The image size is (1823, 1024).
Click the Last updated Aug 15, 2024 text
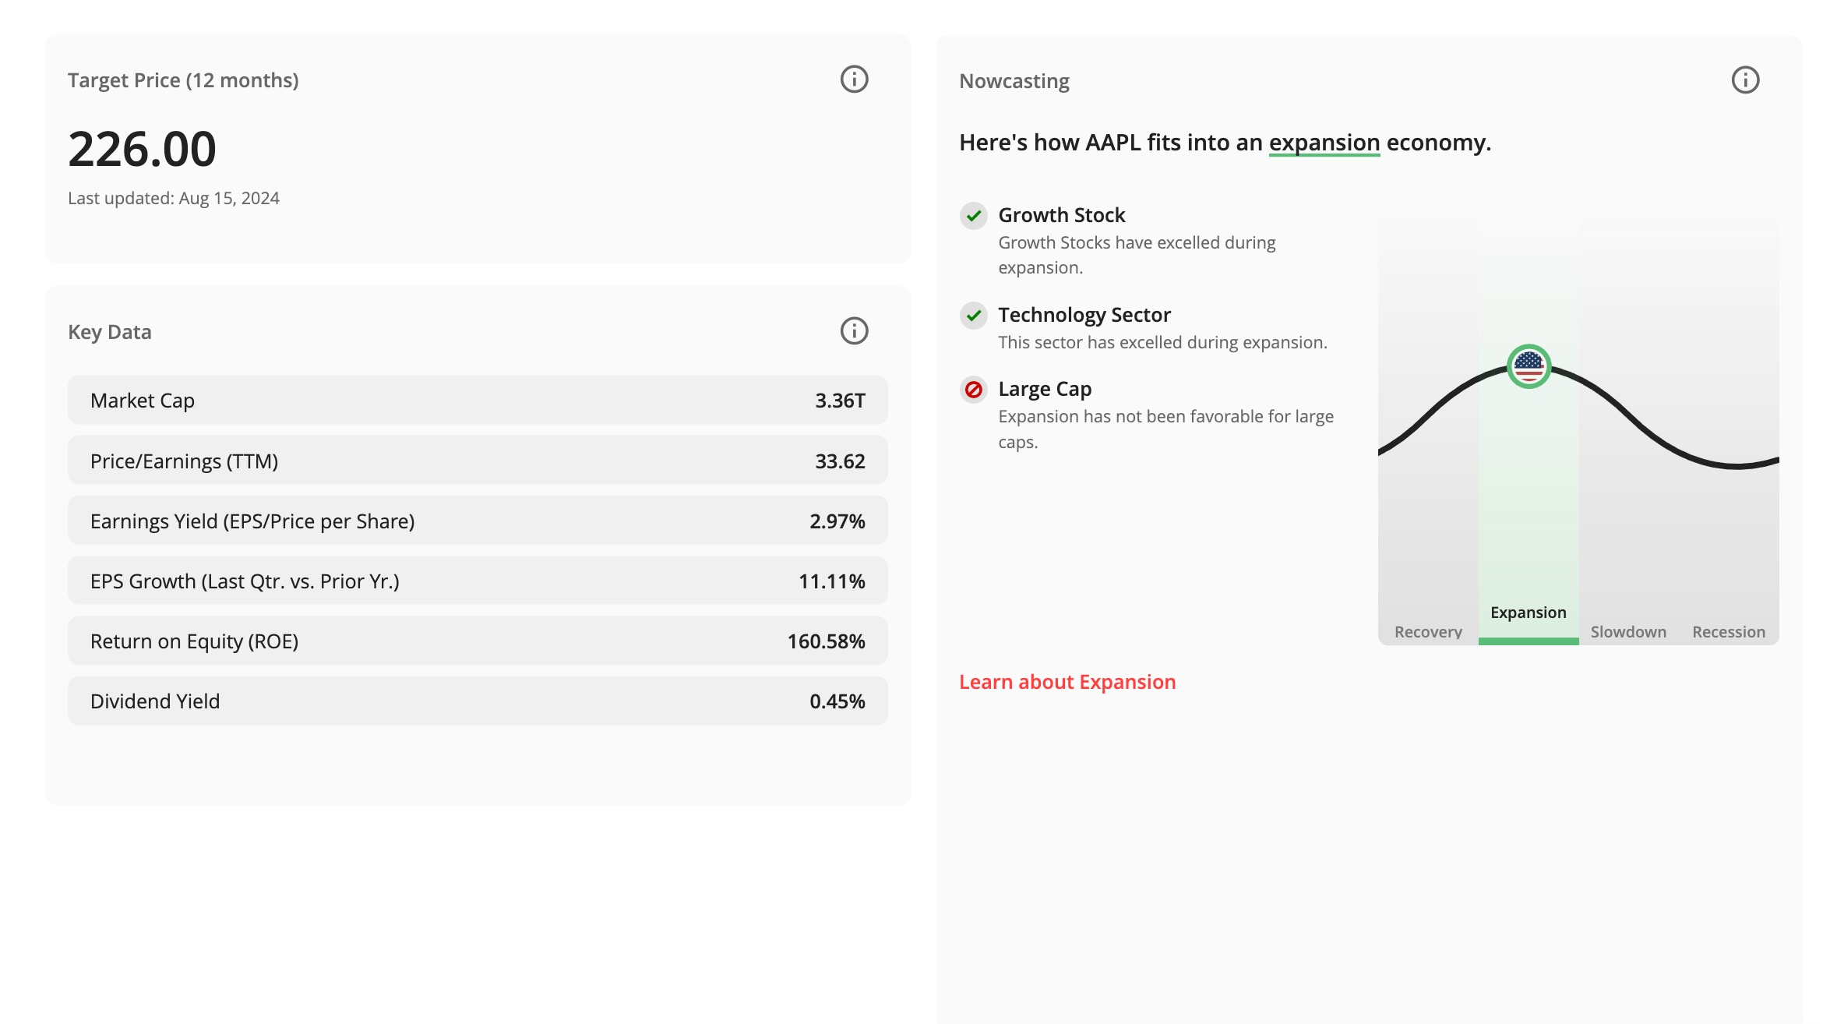tap(173, 199)
